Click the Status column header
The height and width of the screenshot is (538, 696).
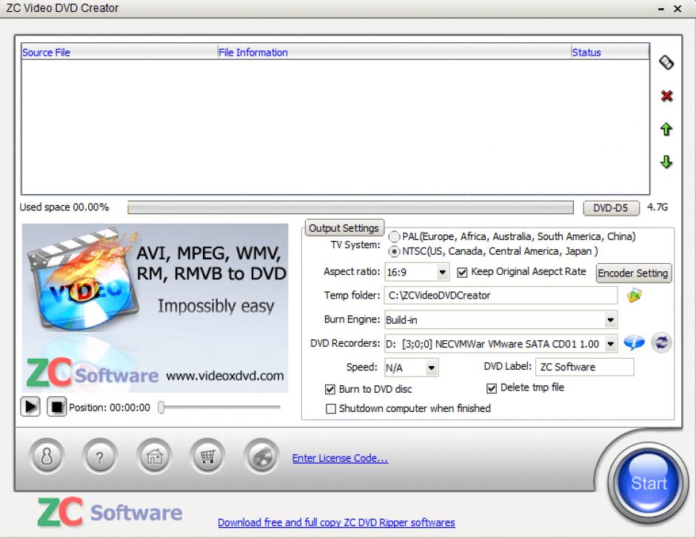[610, 53]
